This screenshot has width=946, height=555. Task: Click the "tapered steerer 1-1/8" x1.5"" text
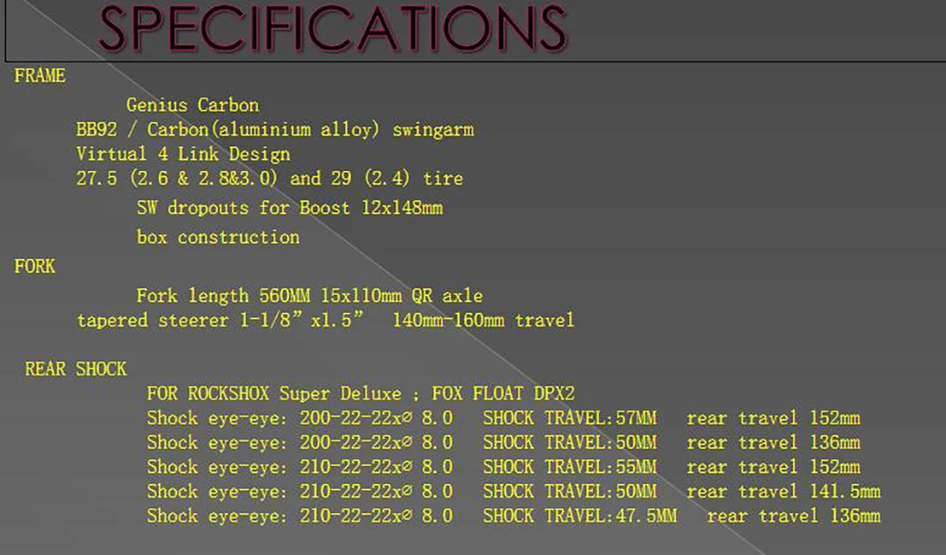tap(220, 321)
